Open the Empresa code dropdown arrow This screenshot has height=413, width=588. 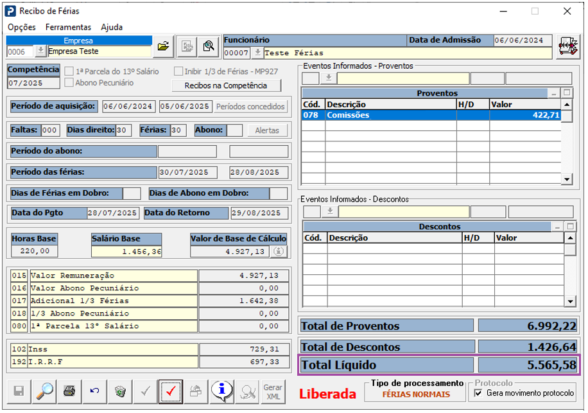40,51
